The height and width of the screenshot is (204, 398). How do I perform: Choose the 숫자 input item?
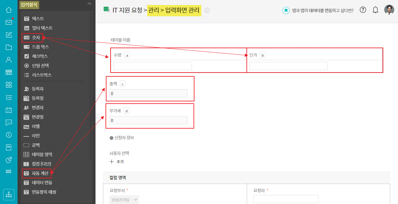click(36, 38)
